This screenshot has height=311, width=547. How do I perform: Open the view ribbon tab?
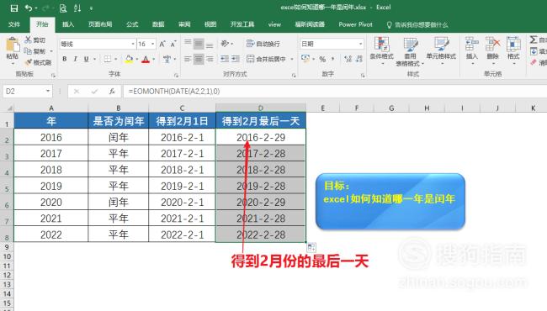coord(274,24)
